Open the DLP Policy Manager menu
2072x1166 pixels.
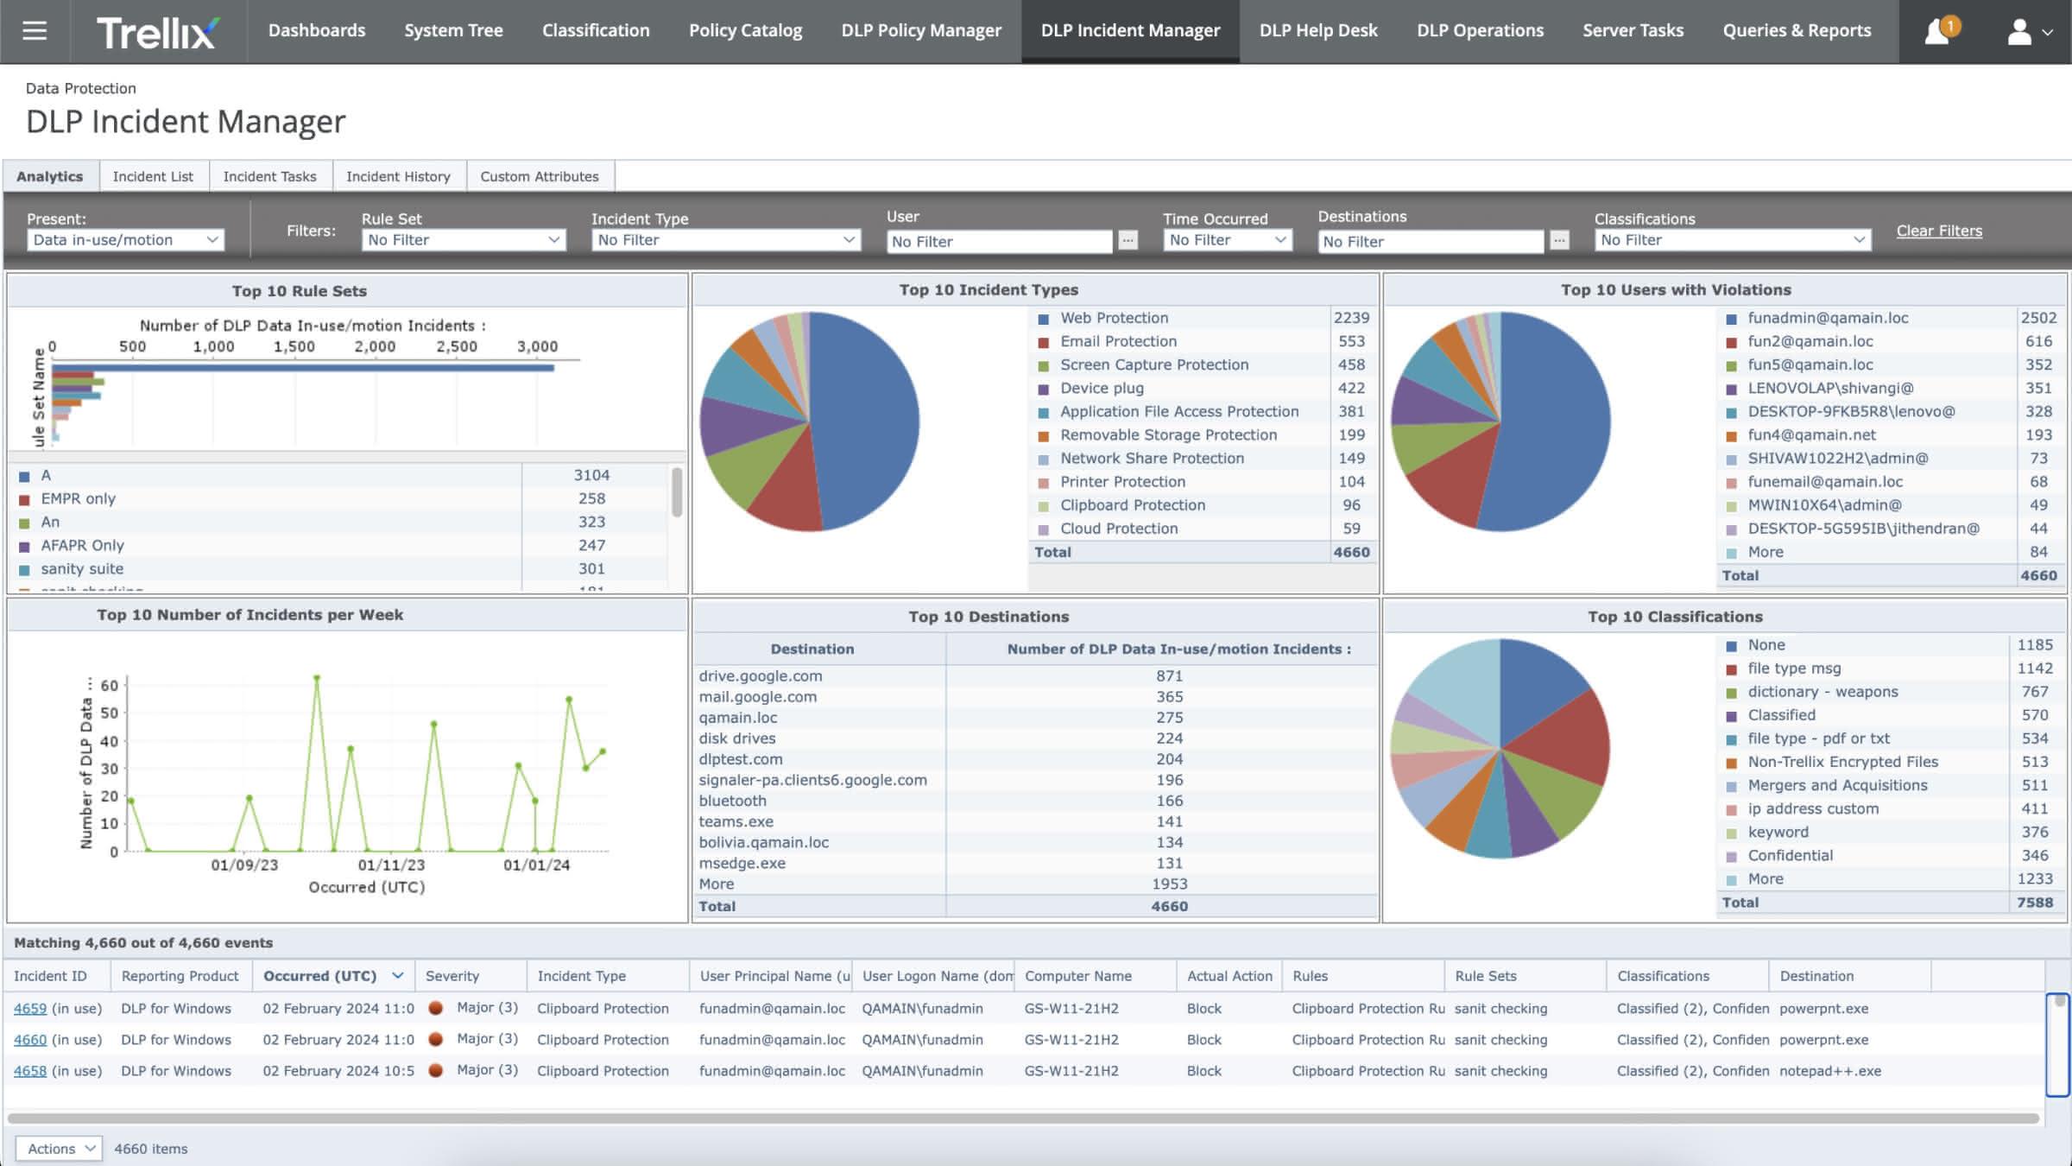point(921,31)
